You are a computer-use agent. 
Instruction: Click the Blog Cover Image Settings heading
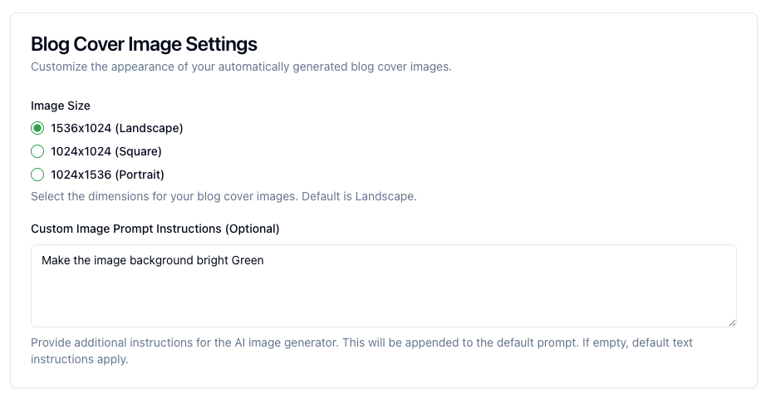(144, 44)
